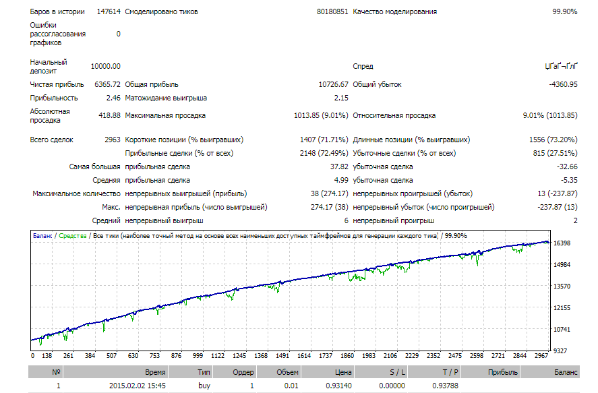598x393 pixels.
Task: Click the Спред label
Action: (x=363, y=66)
